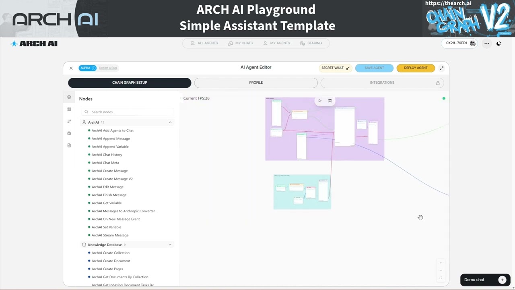Screen dimensions: 515x290
Task: Select ArchAI Create Collection node
Action: click(x=110, y=253)
